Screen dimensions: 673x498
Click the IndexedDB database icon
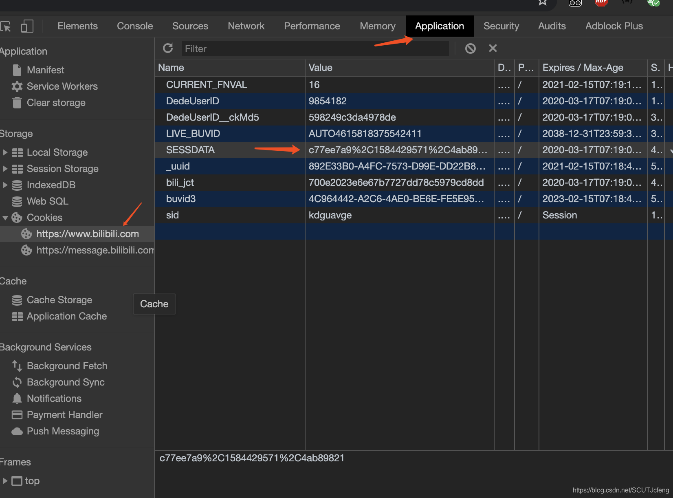(x=17, y=185)
